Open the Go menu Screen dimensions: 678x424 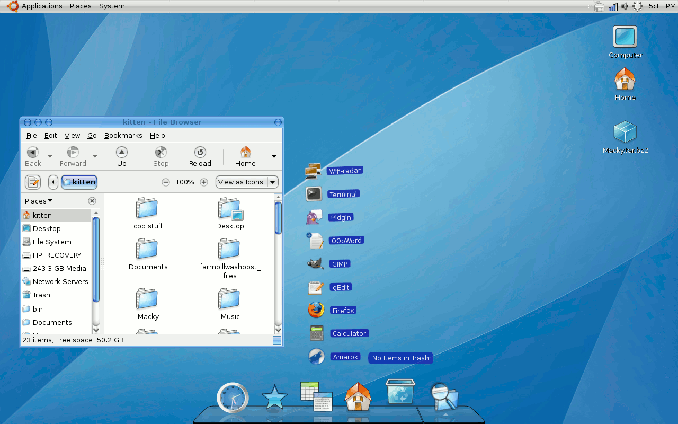point(92,136)
